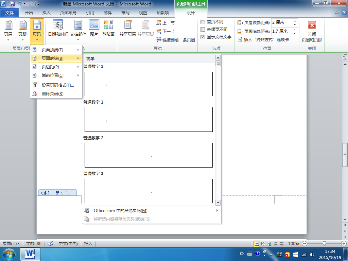
Task: Switch to 审阅 review tab
Action: [125, 13]
